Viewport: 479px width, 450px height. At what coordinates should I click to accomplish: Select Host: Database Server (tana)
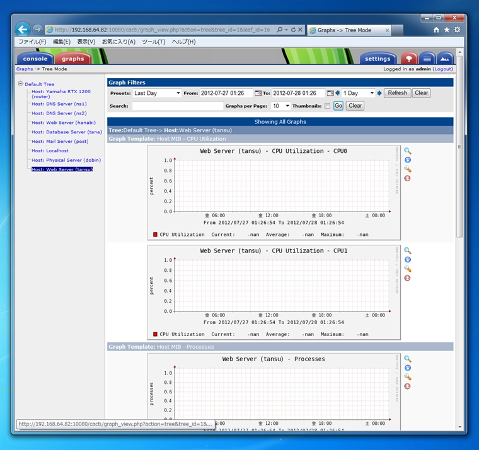(67, 132)
